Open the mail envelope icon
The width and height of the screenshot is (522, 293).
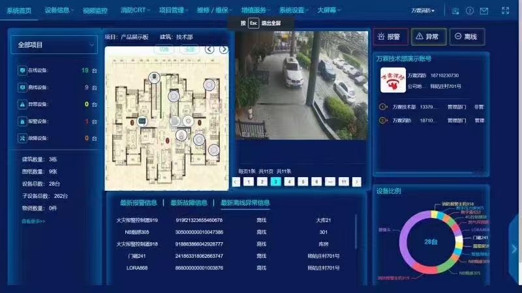click(x=484, y=10)
